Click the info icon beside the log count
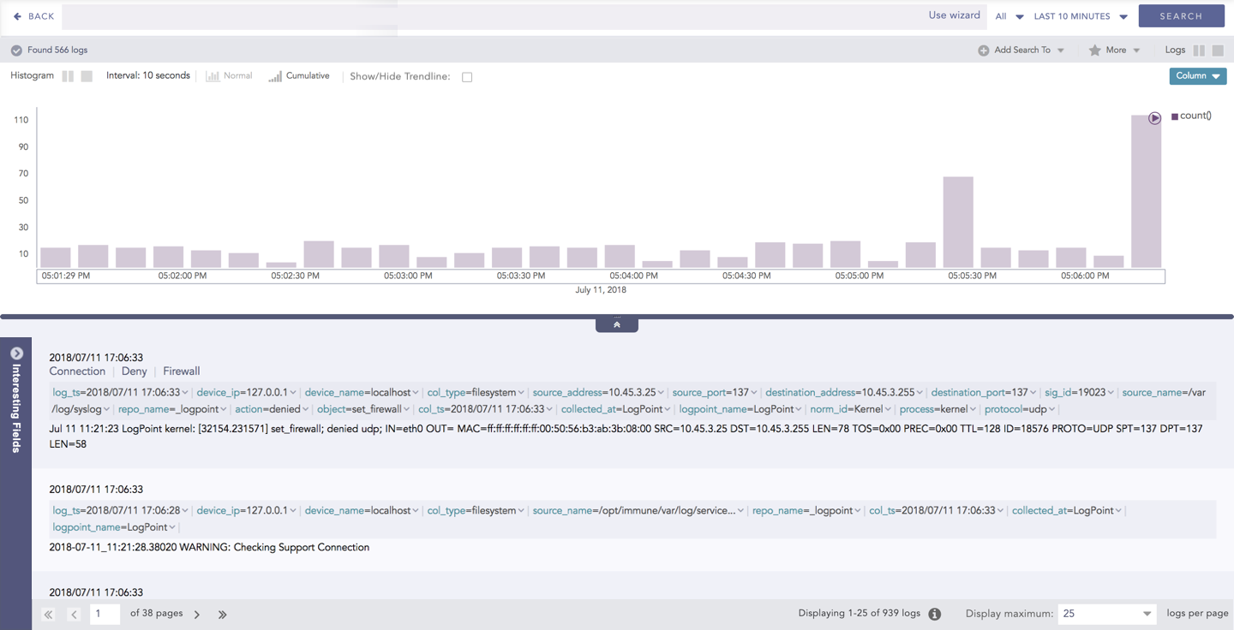 (935, 615)
